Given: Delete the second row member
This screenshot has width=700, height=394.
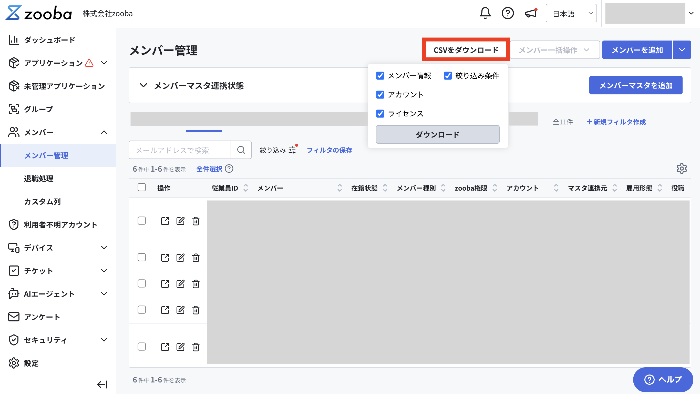Looking at the screenshot, I should point(196,258).
